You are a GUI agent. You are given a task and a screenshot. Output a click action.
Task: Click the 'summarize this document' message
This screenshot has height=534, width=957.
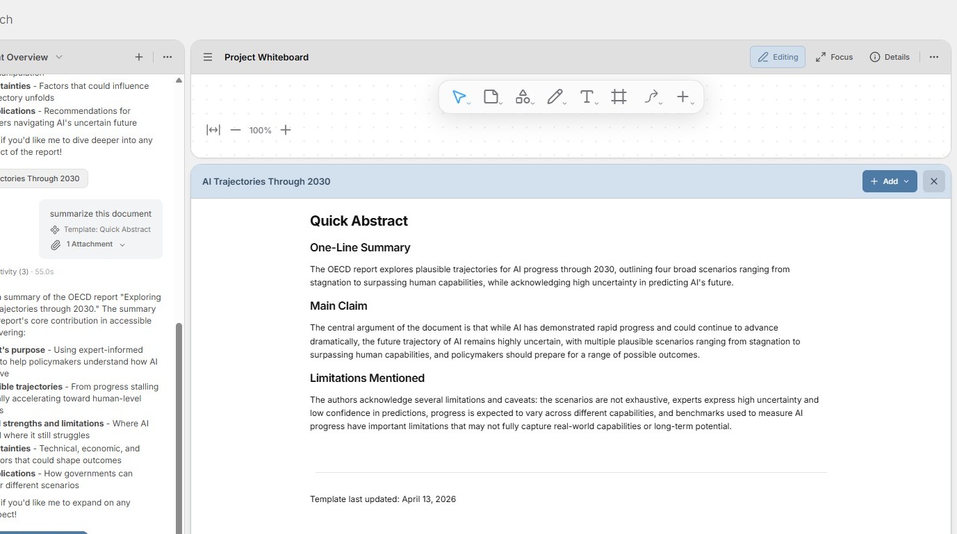point(101,214)
